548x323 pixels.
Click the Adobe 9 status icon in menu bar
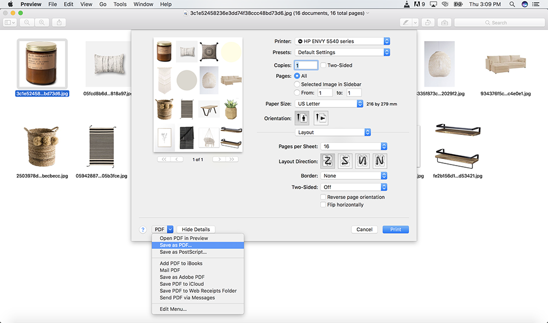point(419,4)
